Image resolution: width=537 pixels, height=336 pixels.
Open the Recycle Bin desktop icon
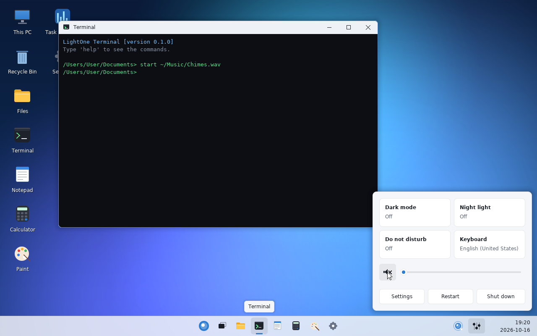(x=22, y=61)
